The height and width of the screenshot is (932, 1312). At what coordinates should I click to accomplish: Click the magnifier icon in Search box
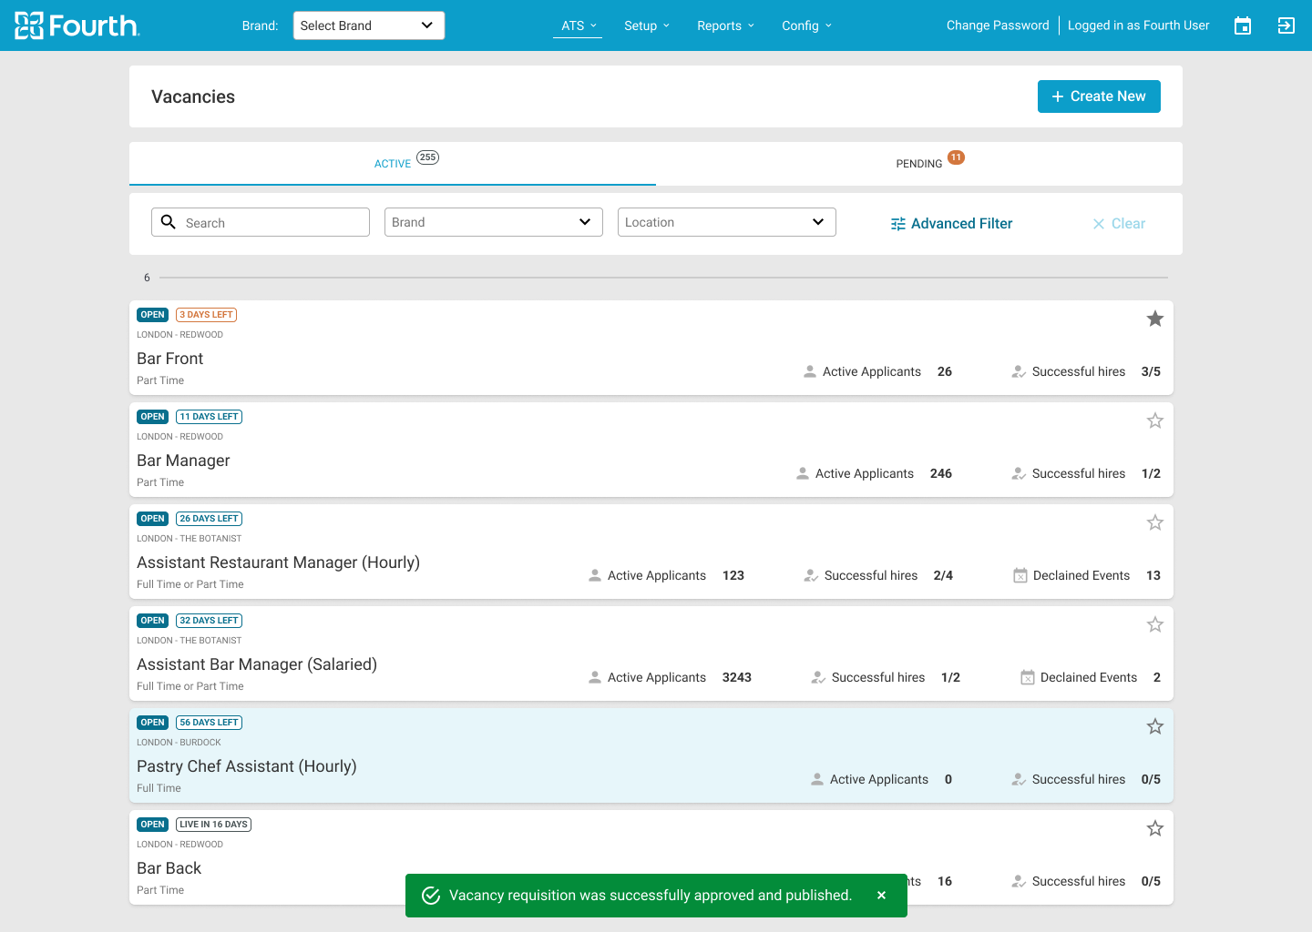[169, 222]
